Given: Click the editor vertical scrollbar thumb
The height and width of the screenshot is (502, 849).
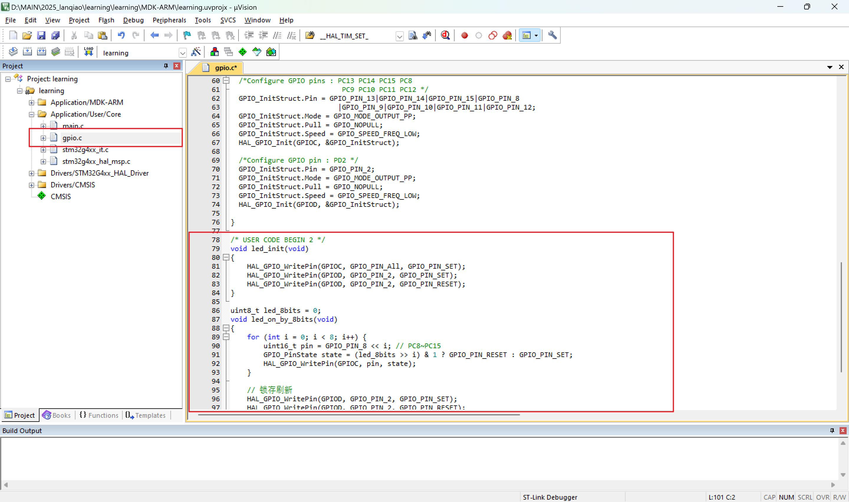Looking at the screenshot, I should (841, 317).
